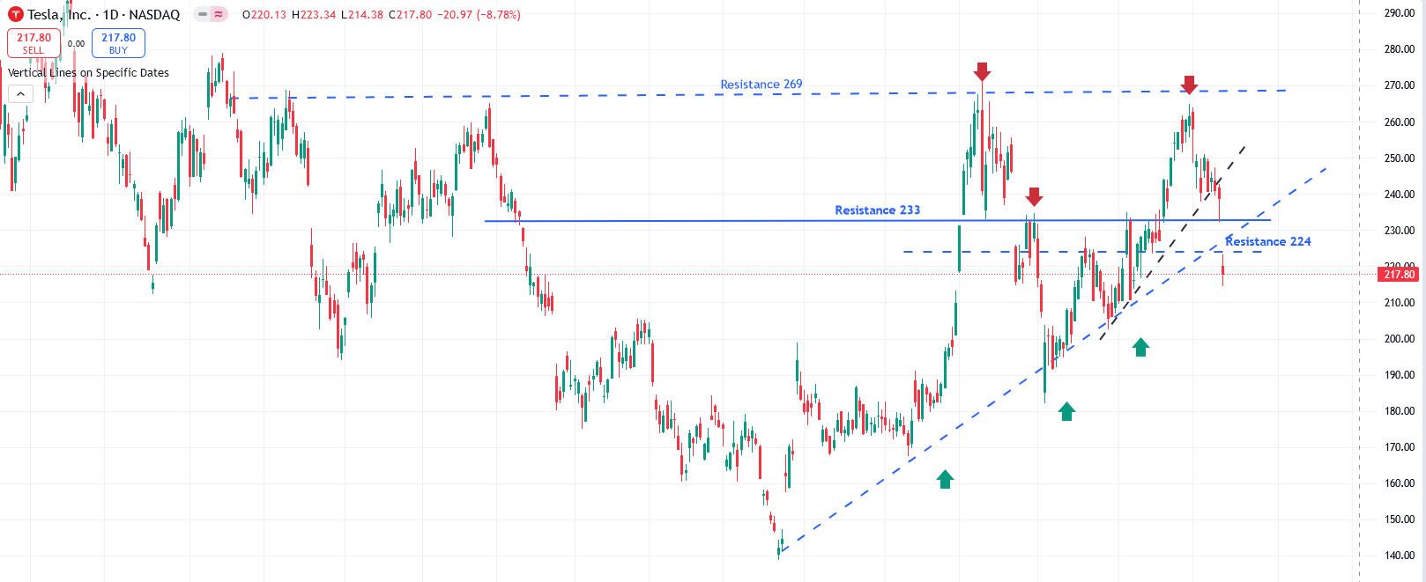
Task: Click the 217.80 BUY button
Action: point(118,43)
